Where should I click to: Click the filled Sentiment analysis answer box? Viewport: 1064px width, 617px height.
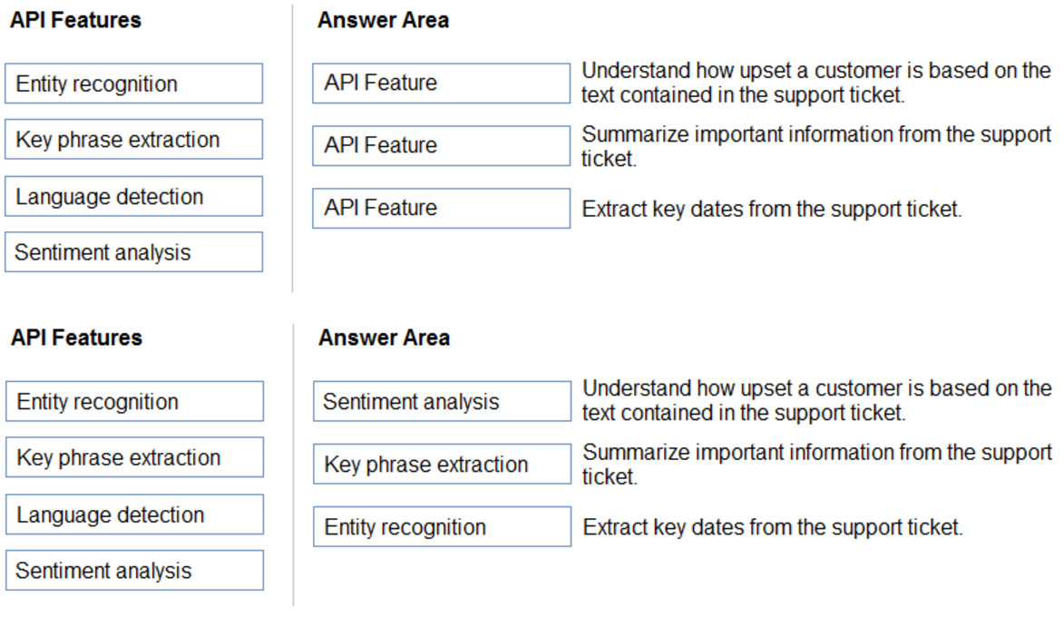pyautogui.click(x=442, y=401)
